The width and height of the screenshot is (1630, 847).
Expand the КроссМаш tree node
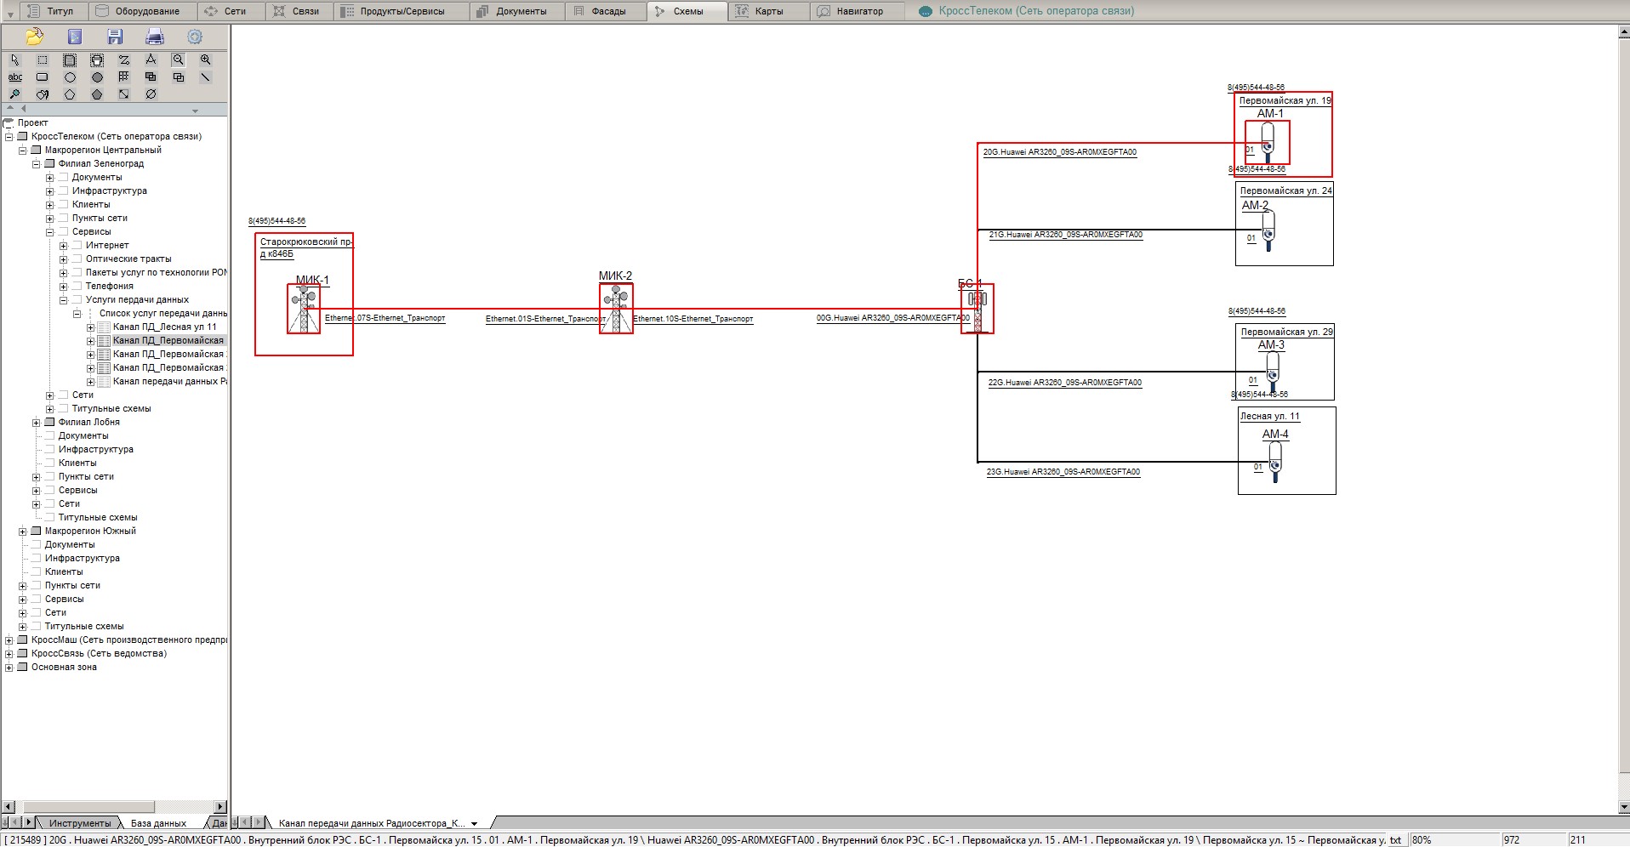(9, 640)
